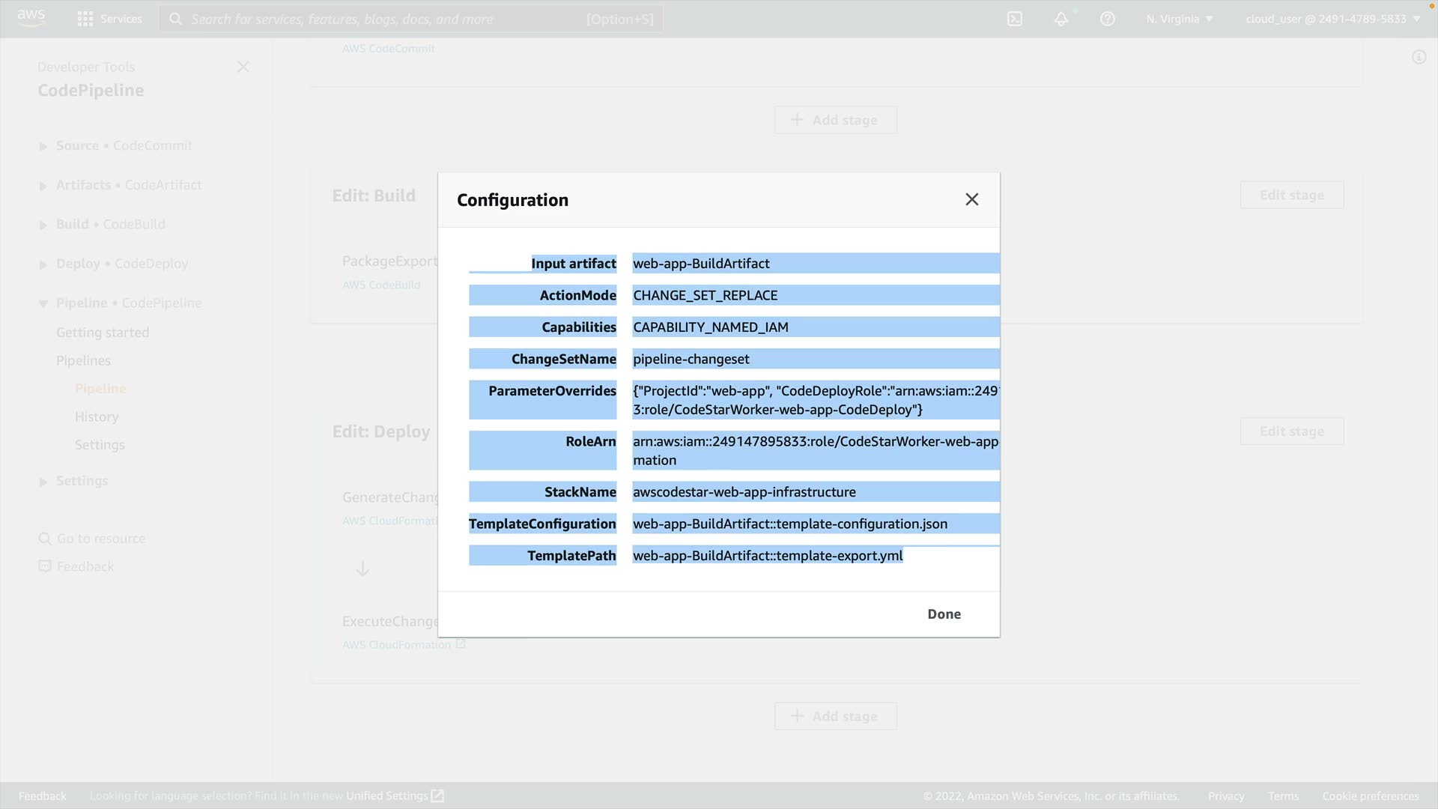
Task: Click the AWS logo home icon
Action: point(31,18)
